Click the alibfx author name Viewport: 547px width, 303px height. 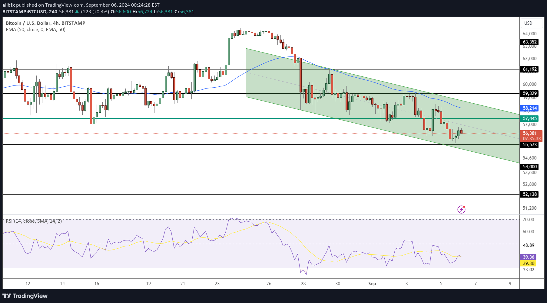(x=9, y=5)
